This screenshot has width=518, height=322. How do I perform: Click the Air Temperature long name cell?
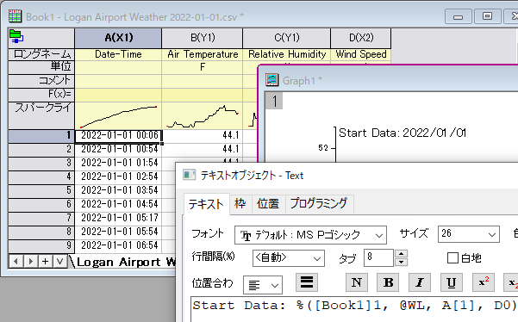click(203, 54)
